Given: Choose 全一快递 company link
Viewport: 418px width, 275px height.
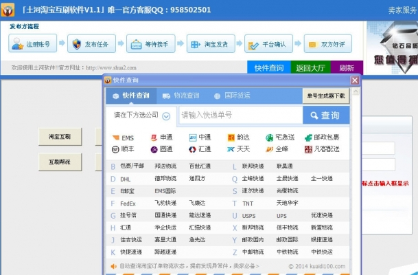Looking at the screenshot, I should coord(322,178).
